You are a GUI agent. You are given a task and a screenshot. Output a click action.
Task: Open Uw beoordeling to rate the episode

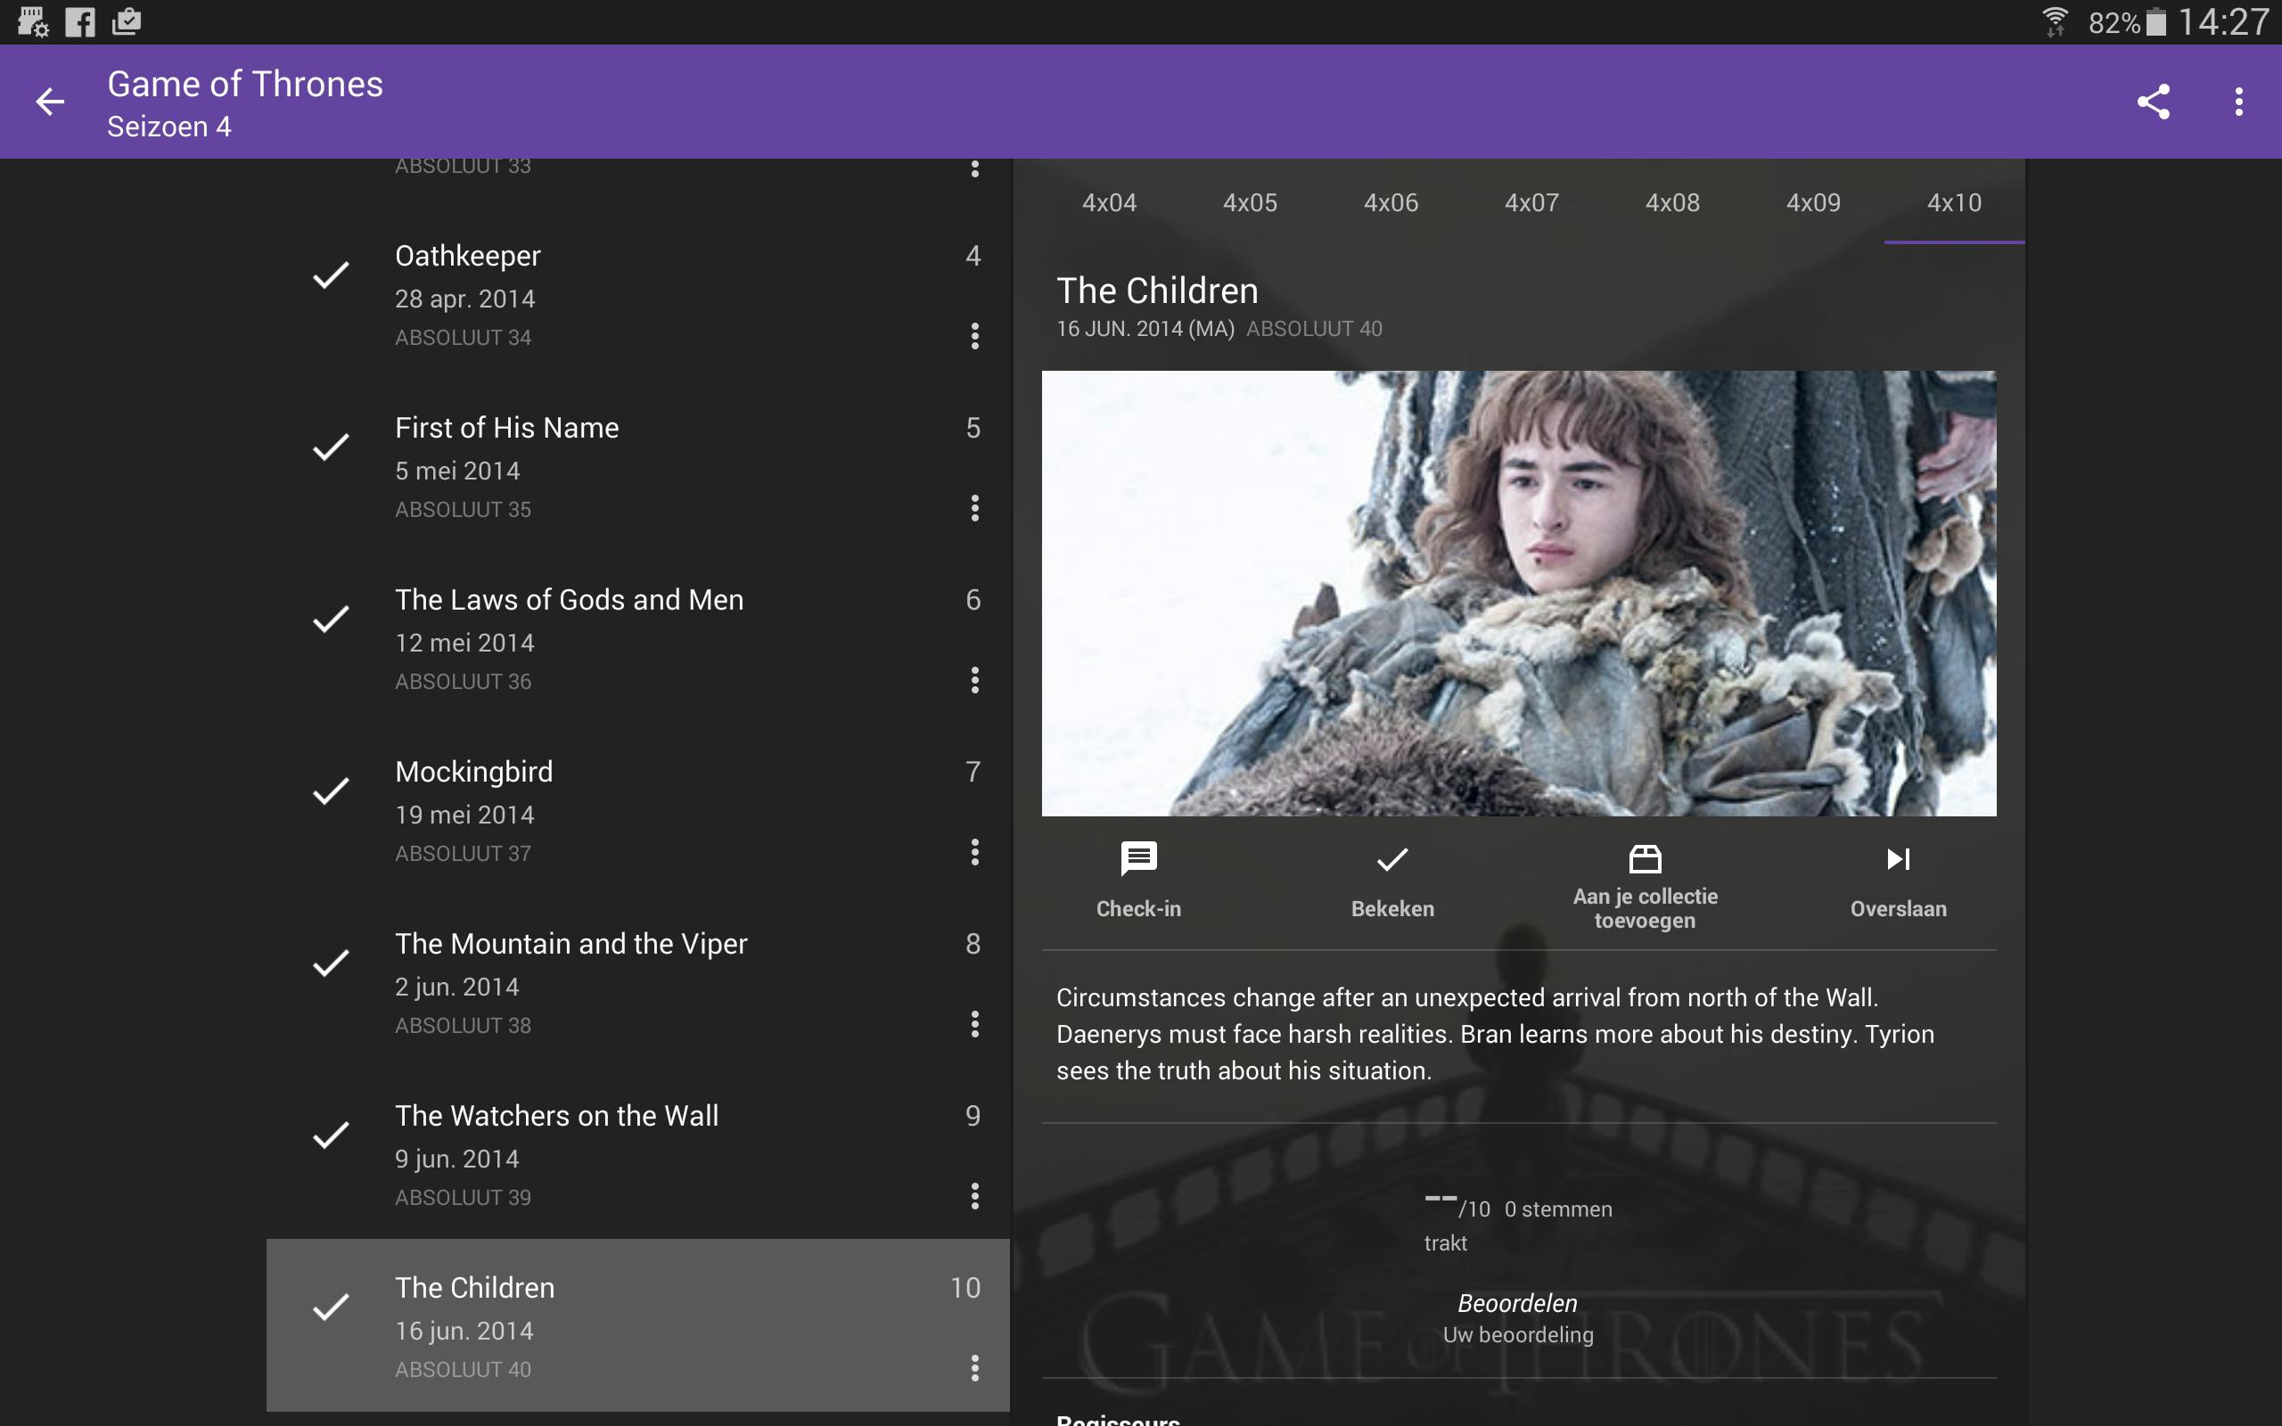click(x=1517, y=1333)
